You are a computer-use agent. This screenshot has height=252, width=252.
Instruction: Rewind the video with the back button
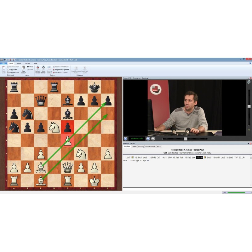point(148,139)
